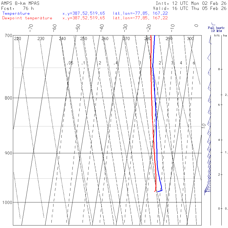
Task: Click the -10 temperature axis label
Action: point(173,28)
